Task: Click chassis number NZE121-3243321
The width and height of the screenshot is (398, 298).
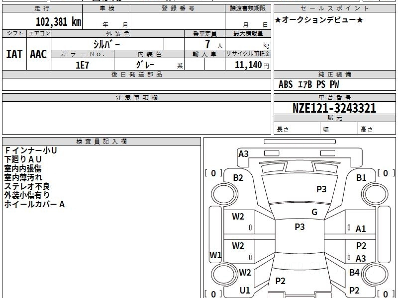Action: pyautogui.click(x=334, y=108)
